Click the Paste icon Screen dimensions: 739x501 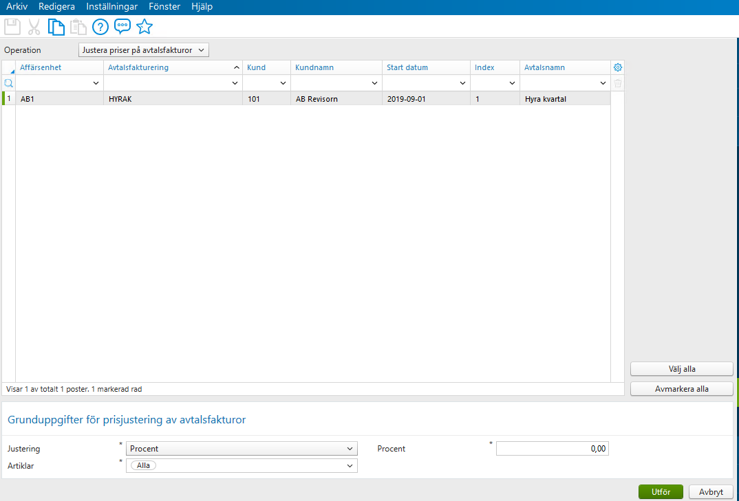point(78,26)
